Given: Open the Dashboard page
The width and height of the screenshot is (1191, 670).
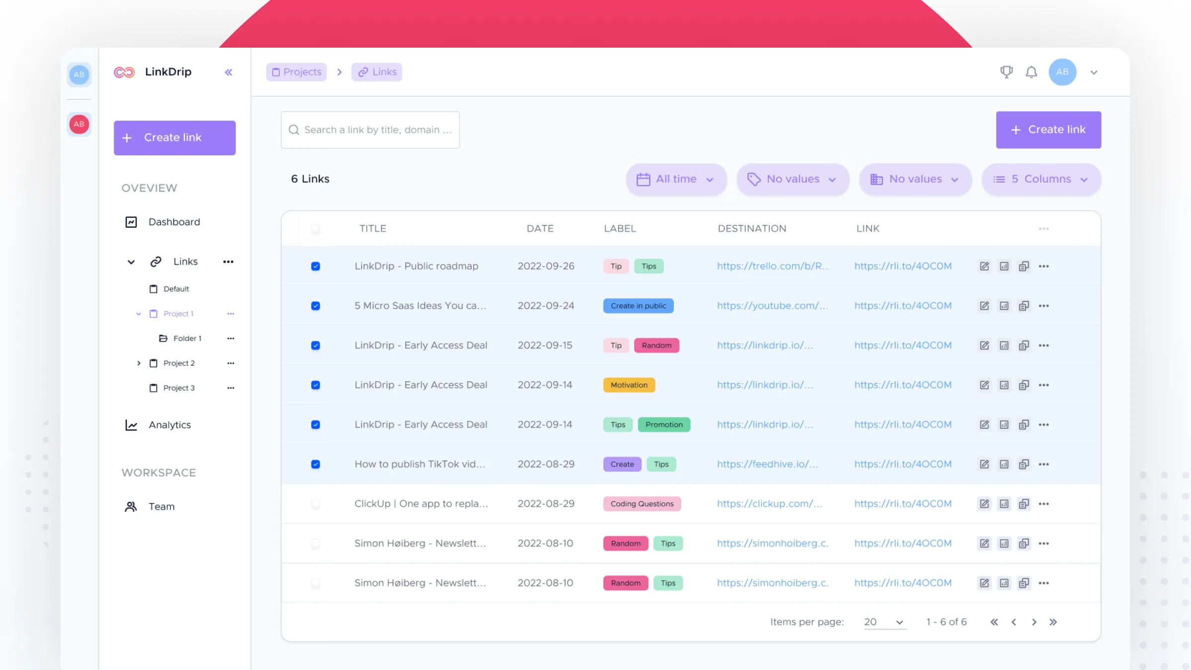Looking at the screenshot, I should [174, 222].
